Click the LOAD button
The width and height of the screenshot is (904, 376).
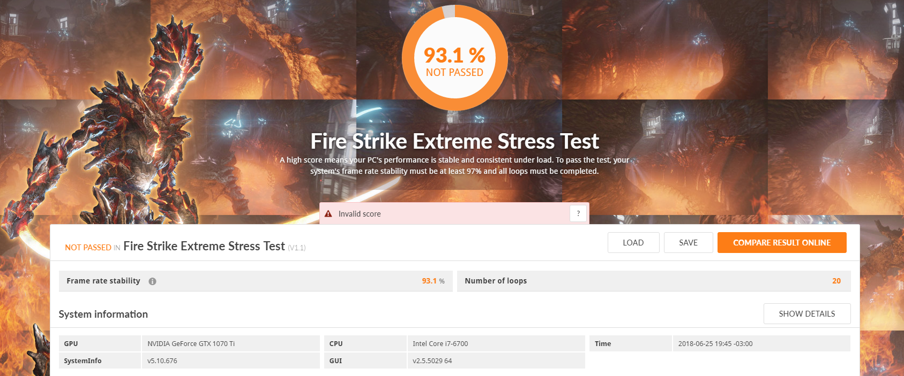(x=633, y=242)
